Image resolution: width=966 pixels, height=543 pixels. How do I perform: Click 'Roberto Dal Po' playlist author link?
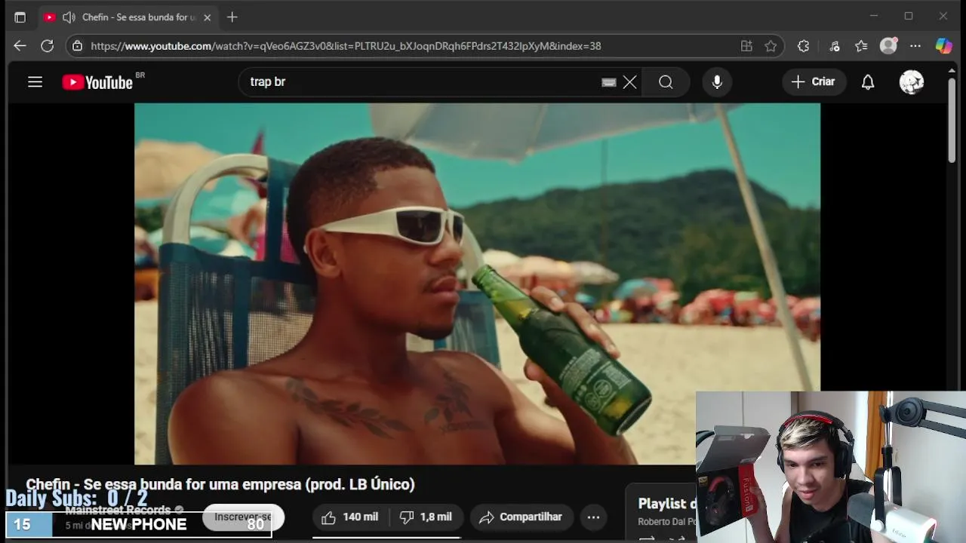tap(666, 522)
